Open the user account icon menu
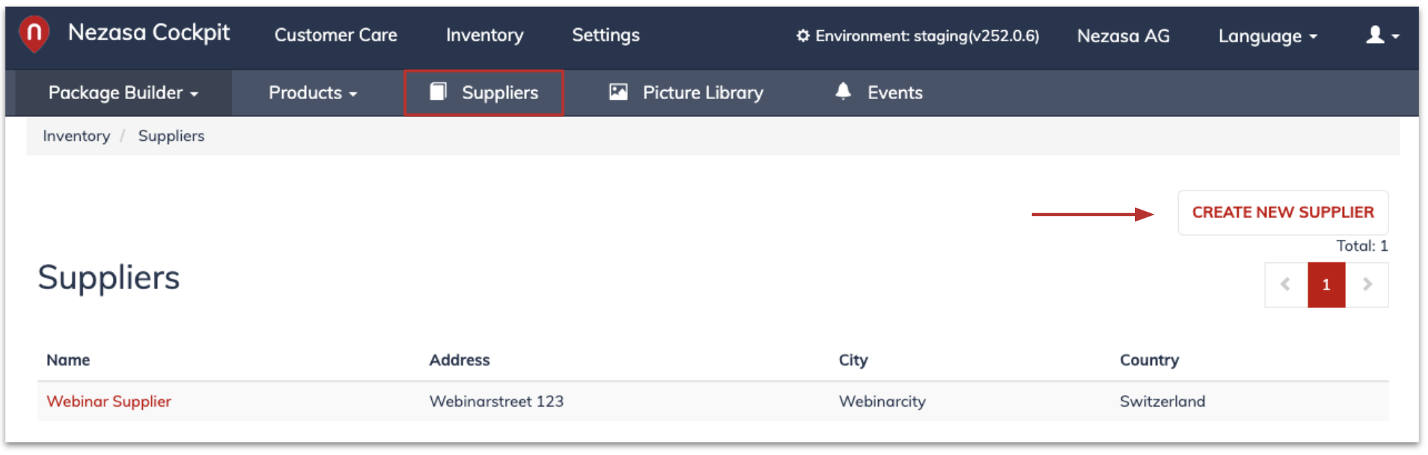This screenshot has width=1428, height=455. 1382,35
